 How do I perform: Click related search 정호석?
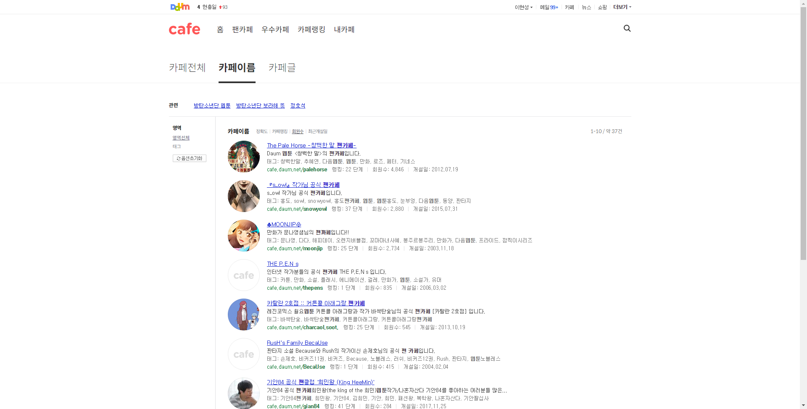click(x=298, y=105)
